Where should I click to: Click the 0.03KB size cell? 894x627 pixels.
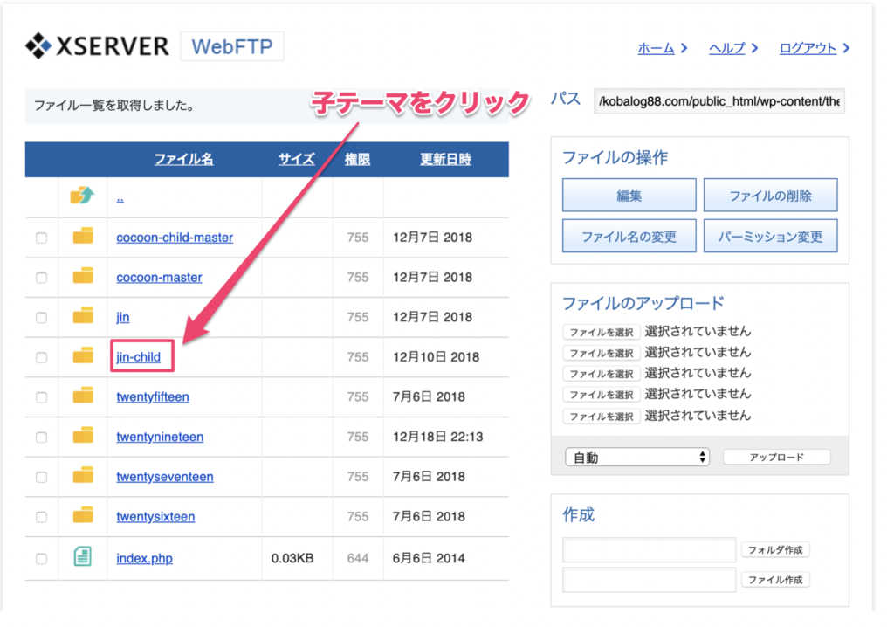[x=292, y=558]
